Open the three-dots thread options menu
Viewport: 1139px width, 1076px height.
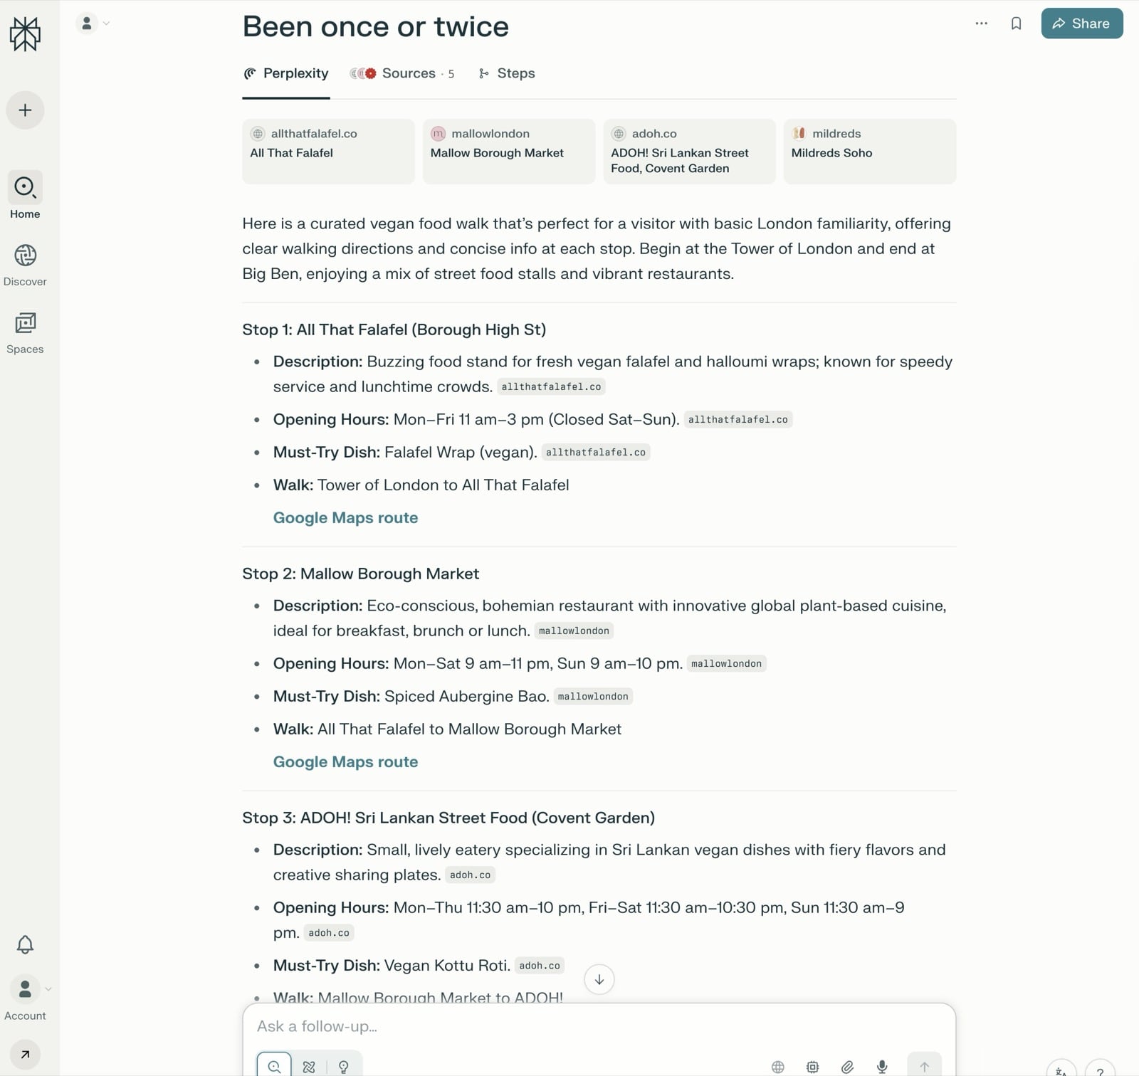pyautogui.click(x=981, y=23)
